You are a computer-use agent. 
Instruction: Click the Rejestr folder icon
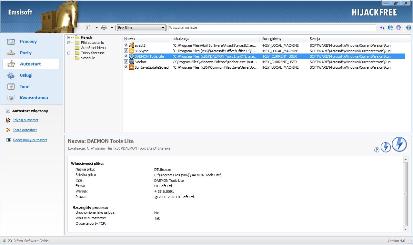pos(77,37)
